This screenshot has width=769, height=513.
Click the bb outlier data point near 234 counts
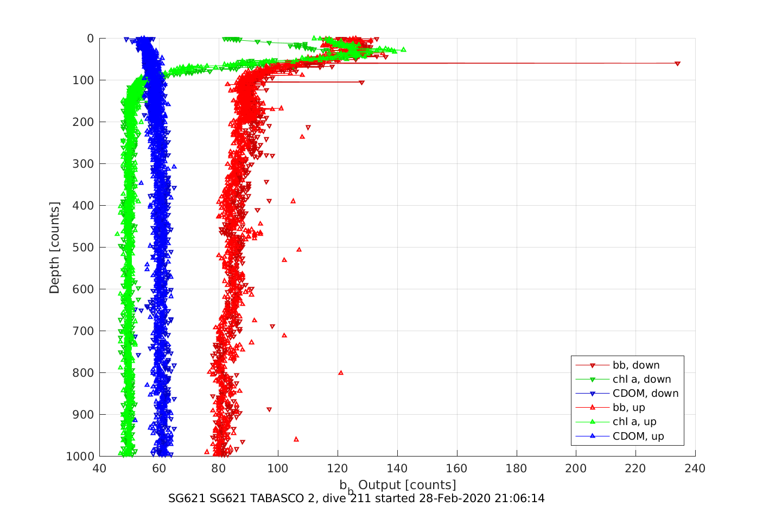tap(677, 64)
